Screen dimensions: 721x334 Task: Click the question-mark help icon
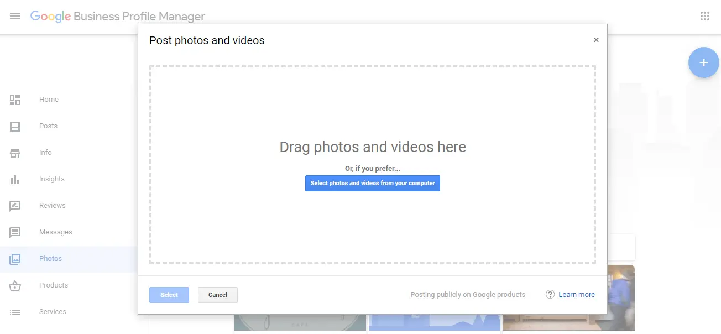[x=550, y=294]
